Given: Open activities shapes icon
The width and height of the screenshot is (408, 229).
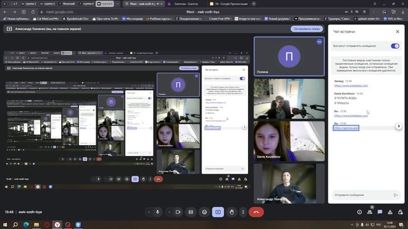Looking at the screenshot, I should (390, 212).
